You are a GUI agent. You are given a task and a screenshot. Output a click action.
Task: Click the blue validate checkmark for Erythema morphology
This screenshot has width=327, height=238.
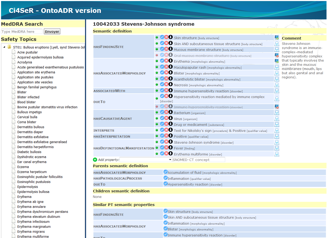162,61
